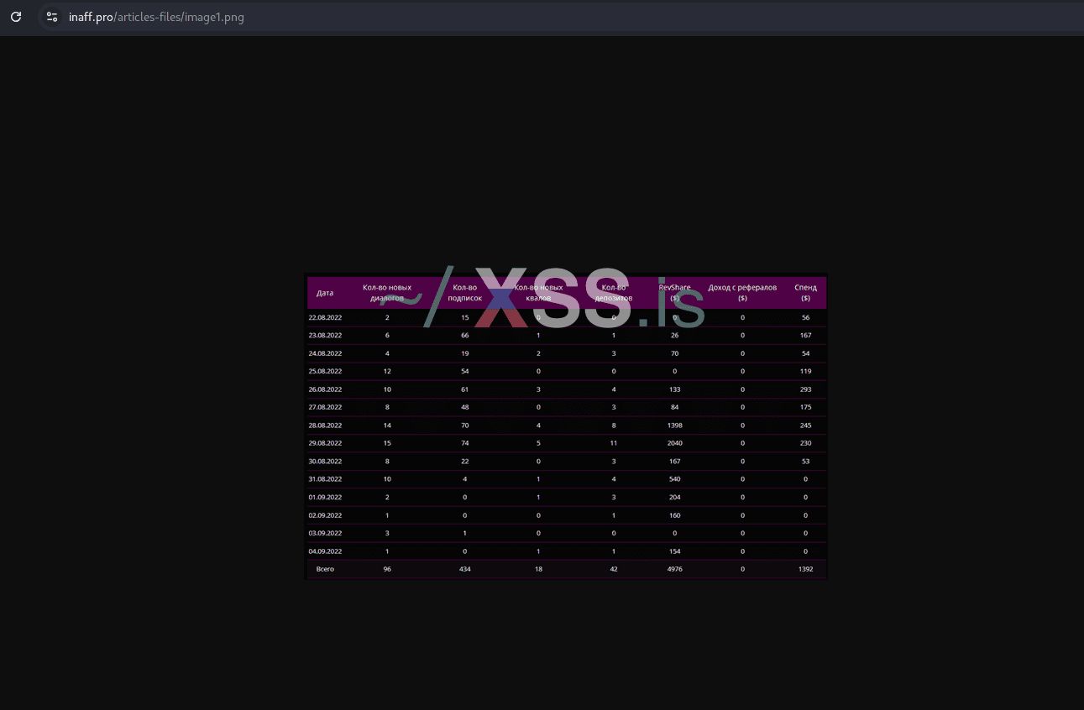Select the date cell 22.08.2022
This screenshot has height=710, width=1084.
tap(325, 318)
